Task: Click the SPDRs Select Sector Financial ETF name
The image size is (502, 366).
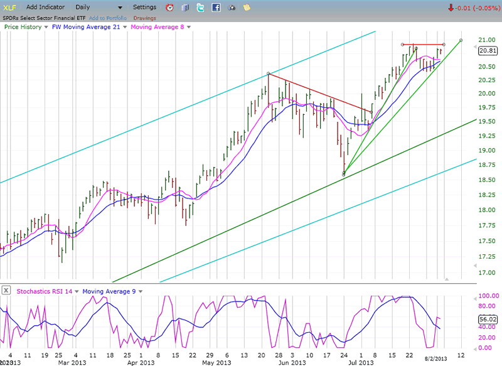Action: 44,18
